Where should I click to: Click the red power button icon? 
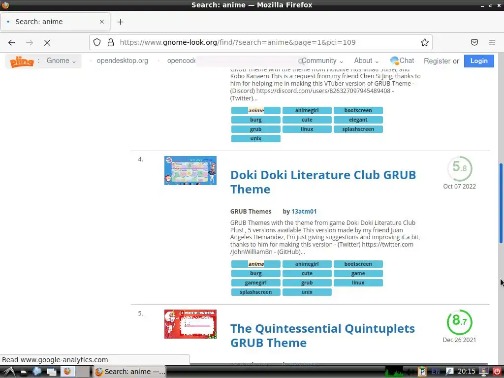click(x=497, y=372)
